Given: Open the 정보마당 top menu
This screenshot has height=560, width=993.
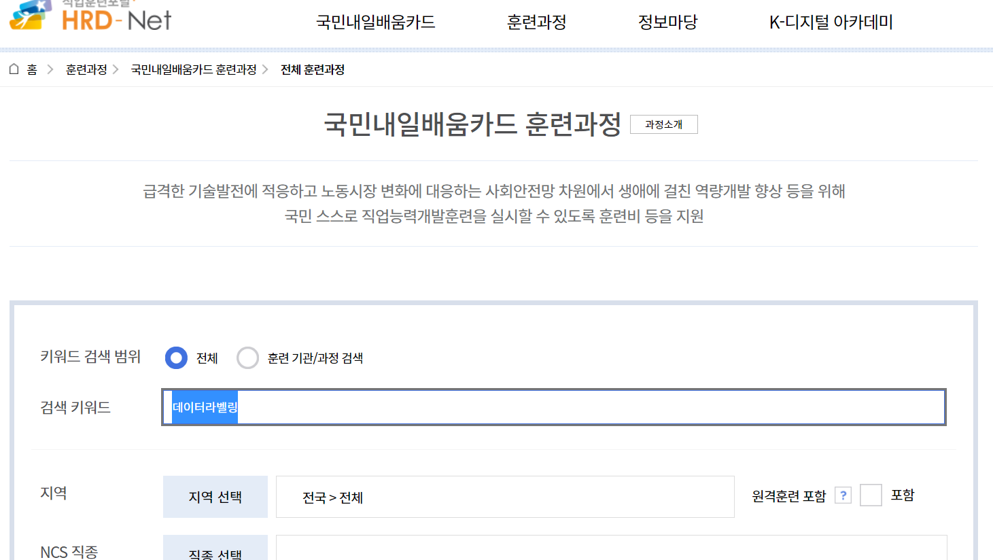Looking at the screenshot, I should [x=668, y=22].
